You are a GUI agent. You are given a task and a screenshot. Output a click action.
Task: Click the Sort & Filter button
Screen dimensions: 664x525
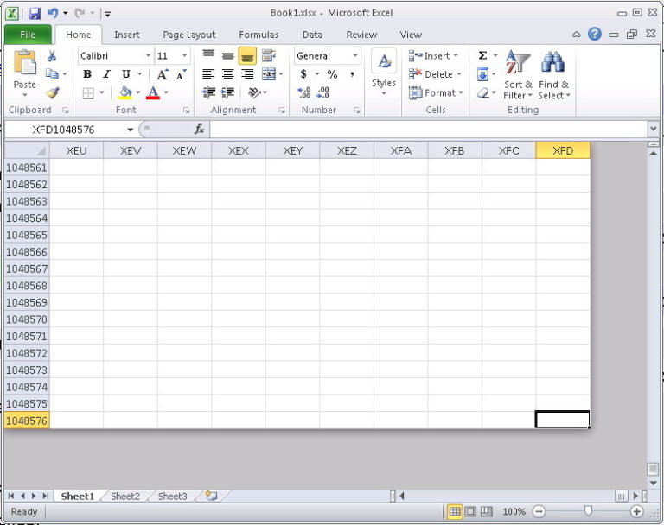coord(518,75)
